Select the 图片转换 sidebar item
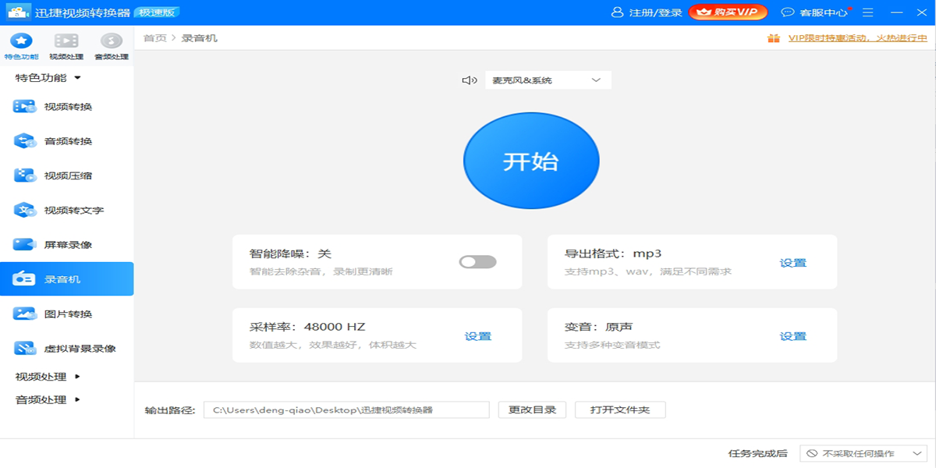The width and height of the screenshot is (936, 468). (x=25, y=314)
